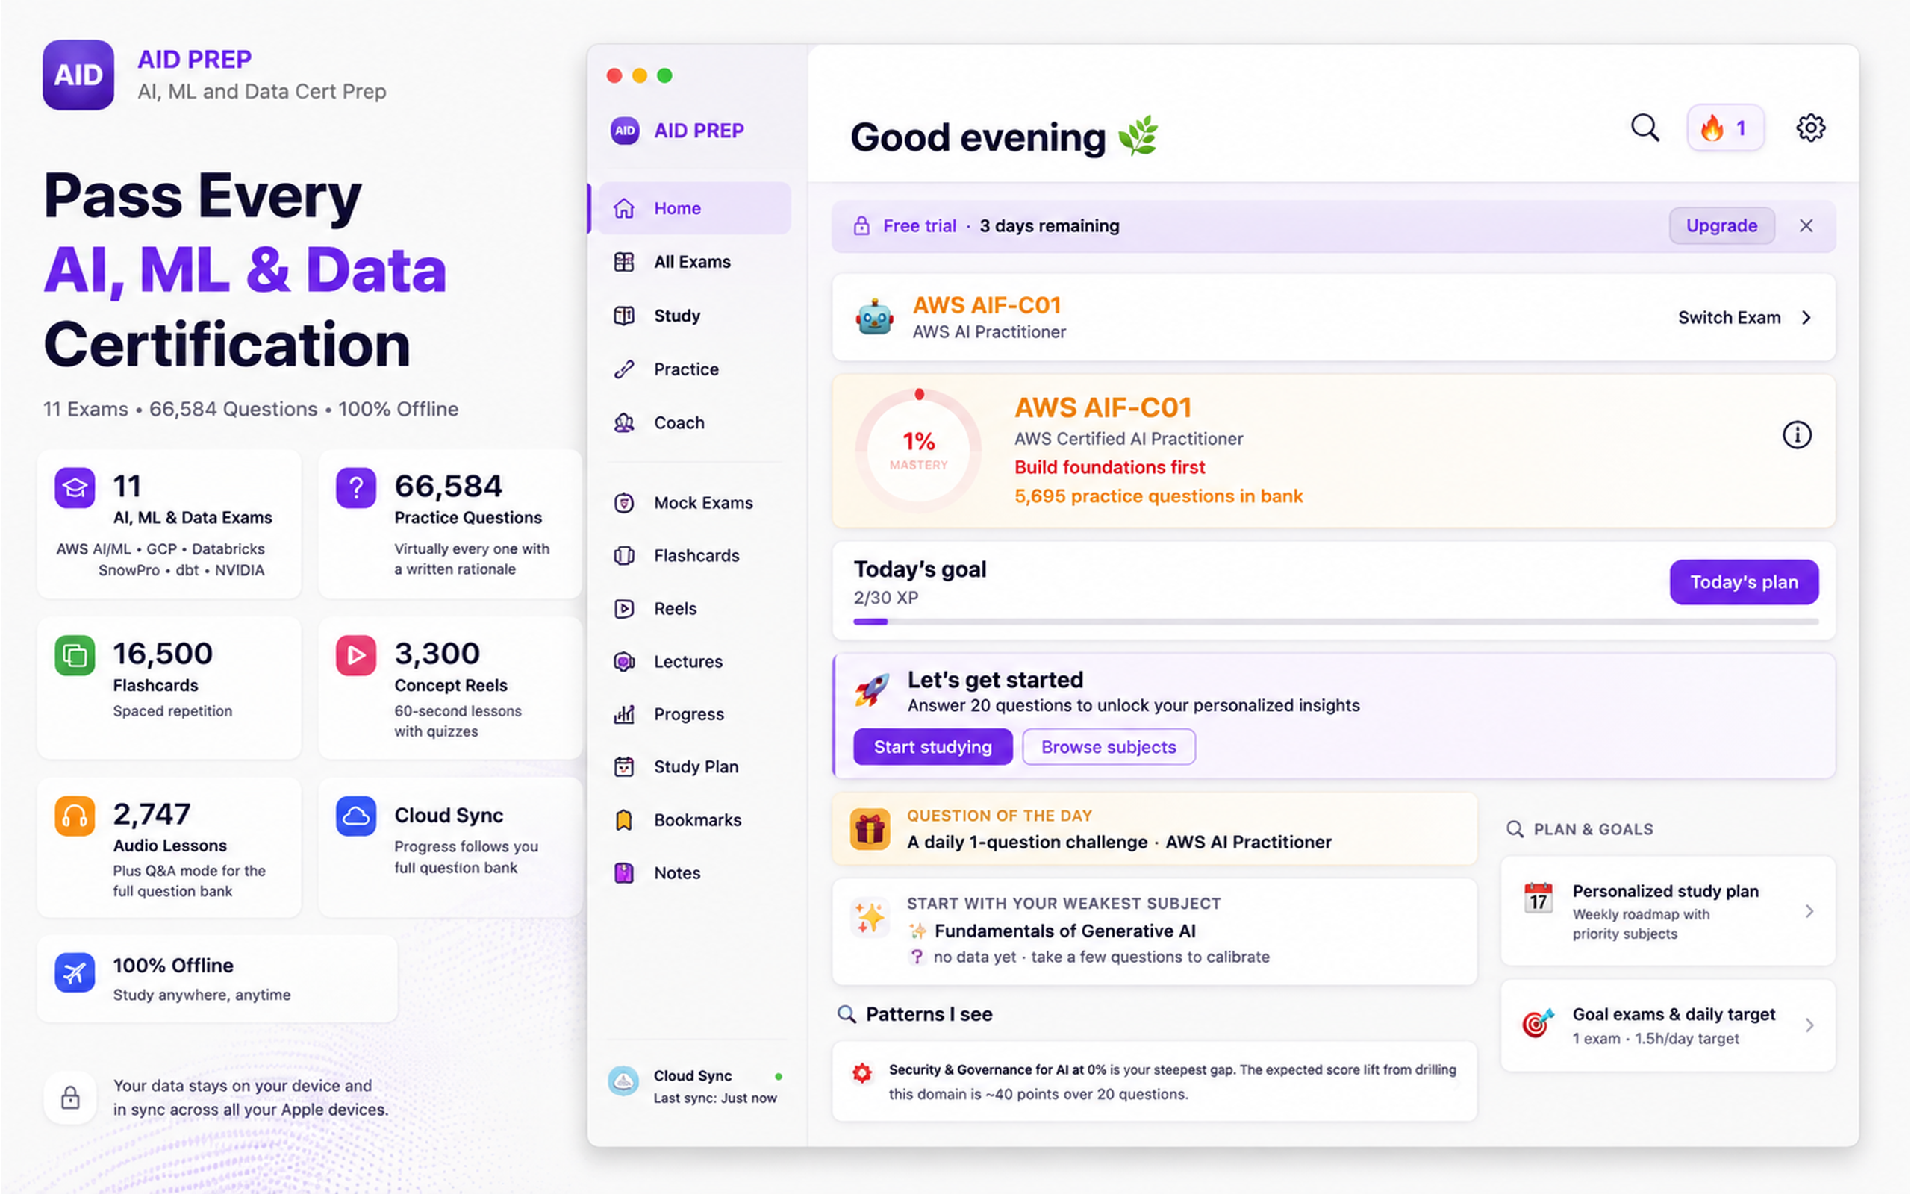Click the Upgrade button

pos(1721,226)
